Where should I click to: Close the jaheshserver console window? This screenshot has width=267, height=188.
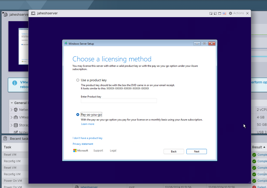[247, 13]
